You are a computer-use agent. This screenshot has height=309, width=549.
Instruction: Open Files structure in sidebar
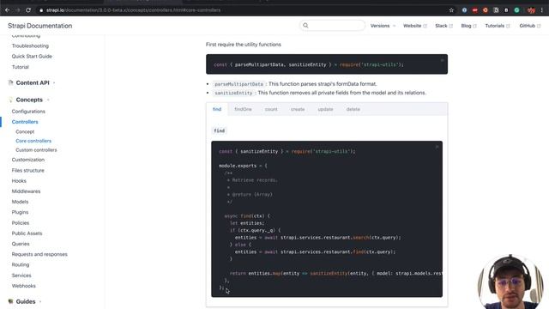coord(28,170)
